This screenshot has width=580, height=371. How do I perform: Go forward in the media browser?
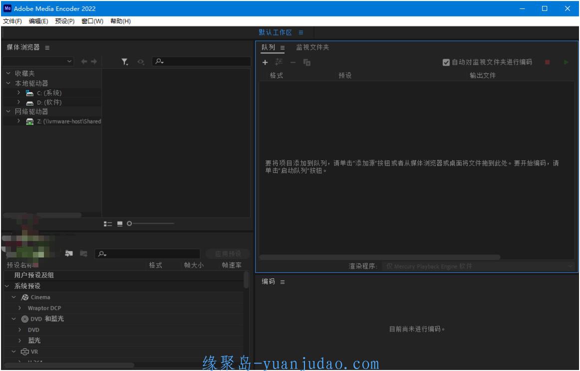[x=94, y=62]
